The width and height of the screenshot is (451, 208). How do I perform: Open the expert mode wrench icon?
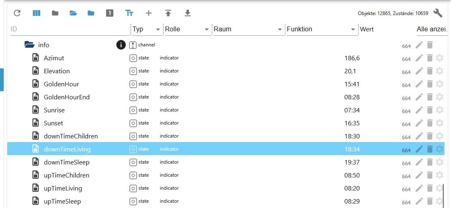438,13
